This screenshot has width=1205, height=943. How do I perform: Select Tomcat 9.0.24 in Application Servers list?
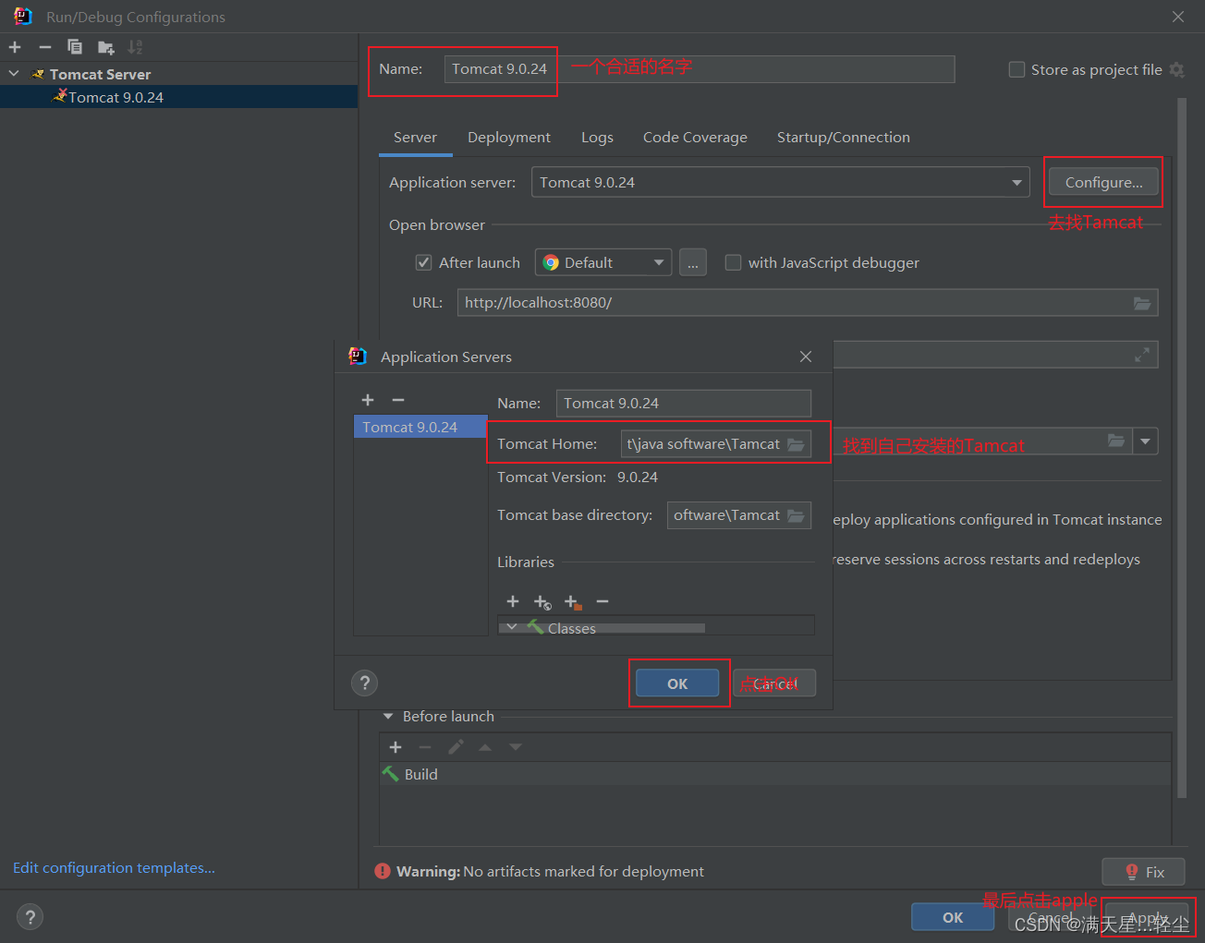pyautogui.click(x=420, y=427)
